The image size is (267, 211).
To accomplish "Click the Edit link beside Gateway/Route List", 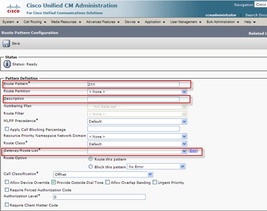I will click(193, 151).
